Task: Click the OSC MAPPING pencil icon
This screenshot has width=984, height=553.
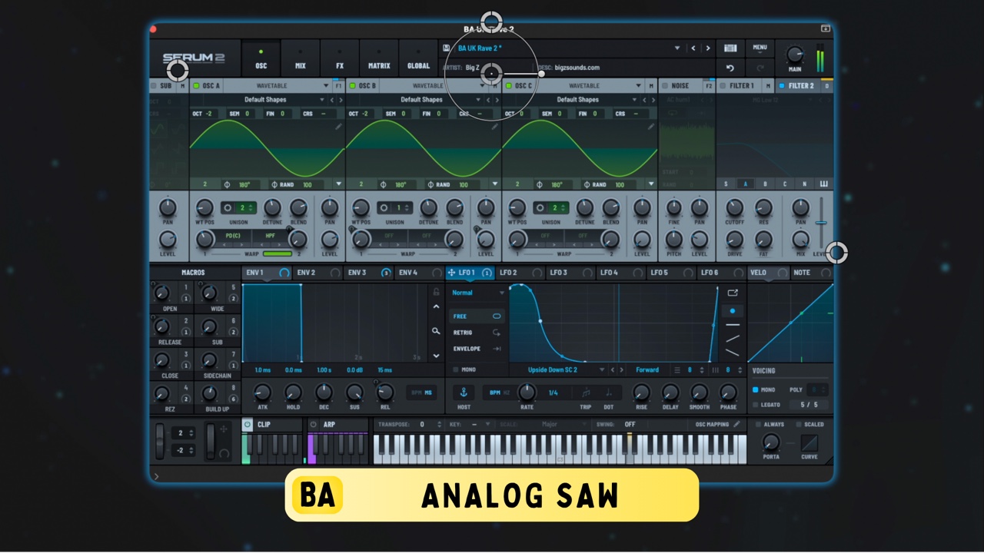Action: pyautogui.click(x=736, y=424)
